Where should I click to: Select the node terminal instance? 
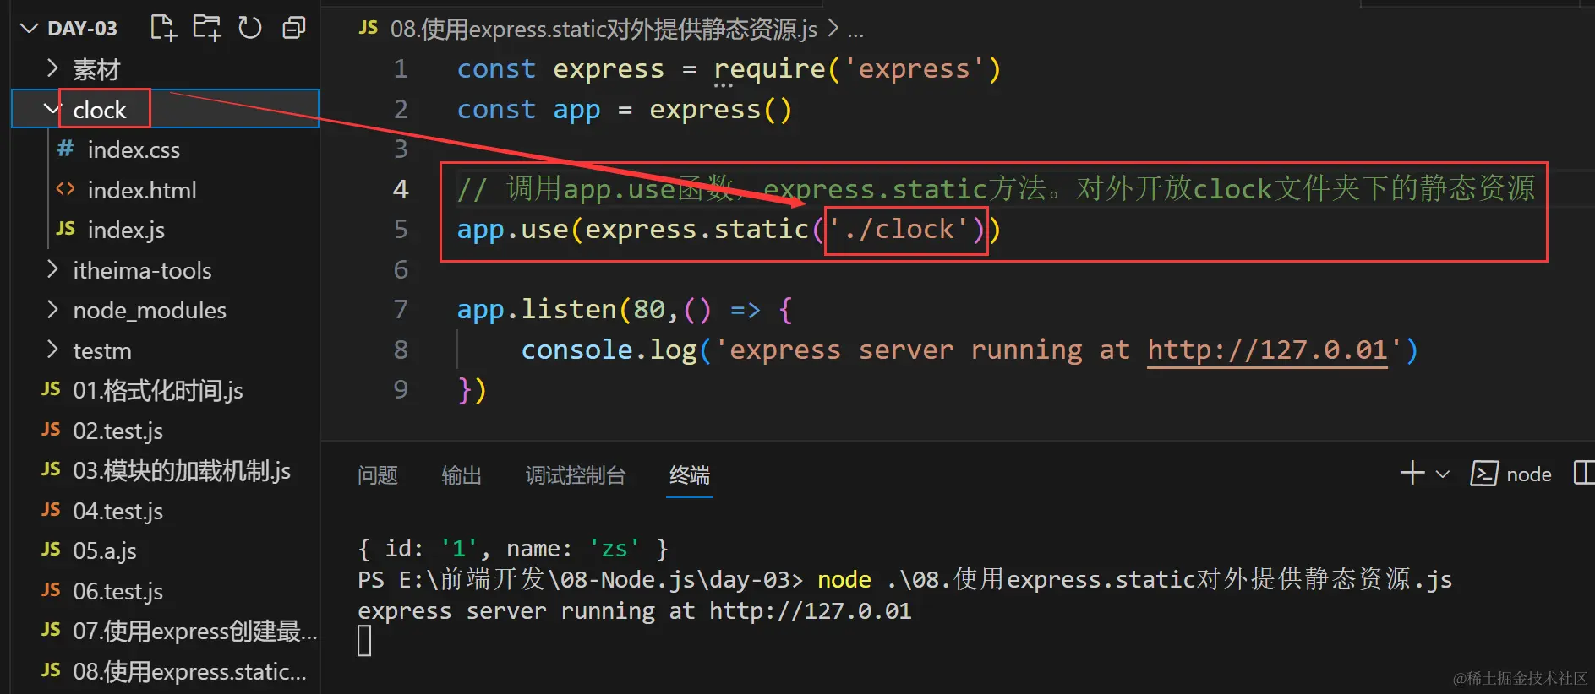click(x=1511, y=474)
